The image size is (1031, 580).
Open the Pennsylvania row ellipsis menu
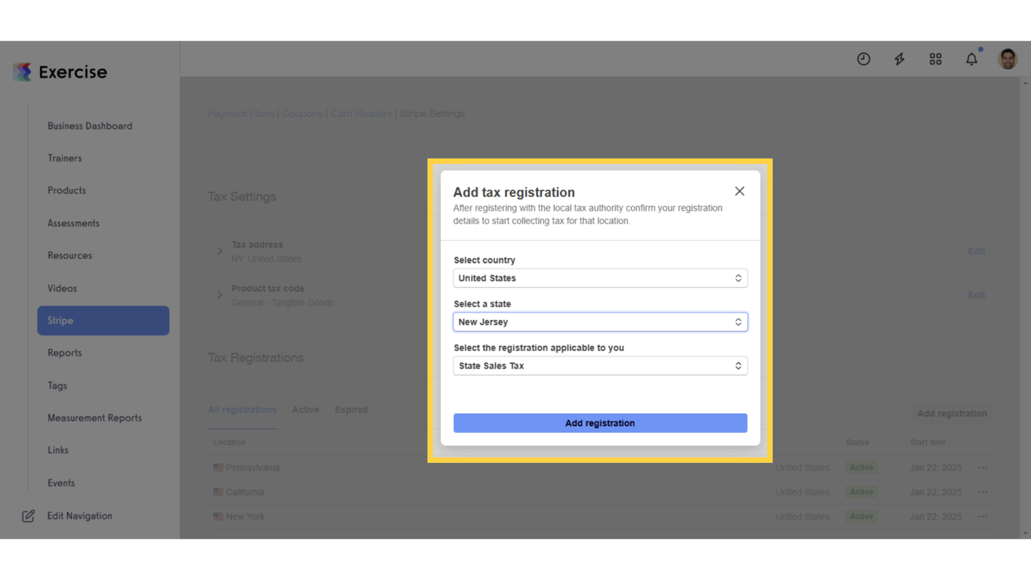983,467
